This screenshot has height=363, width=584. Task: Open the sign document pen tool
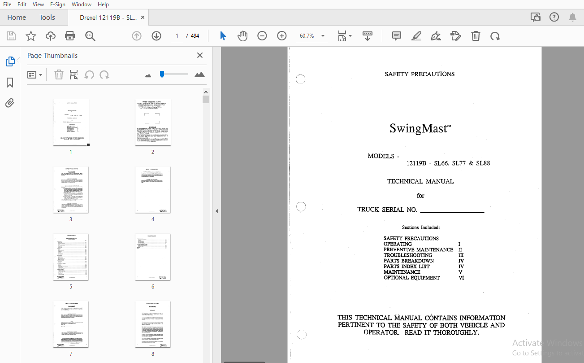tap(436, 36)
